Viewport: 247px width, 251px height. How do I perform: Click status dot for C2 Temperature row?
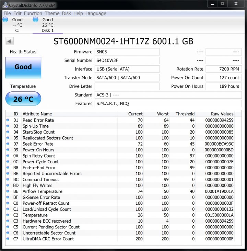pyautogui.click(x=8, y=215)
